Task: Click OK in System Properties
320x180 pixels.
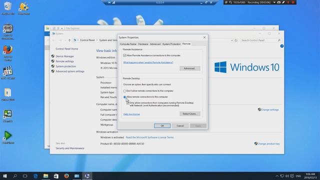Action: 162,125
